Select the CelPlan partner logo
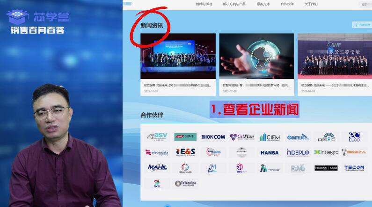The image size is (372, 207). pos(241,137)
